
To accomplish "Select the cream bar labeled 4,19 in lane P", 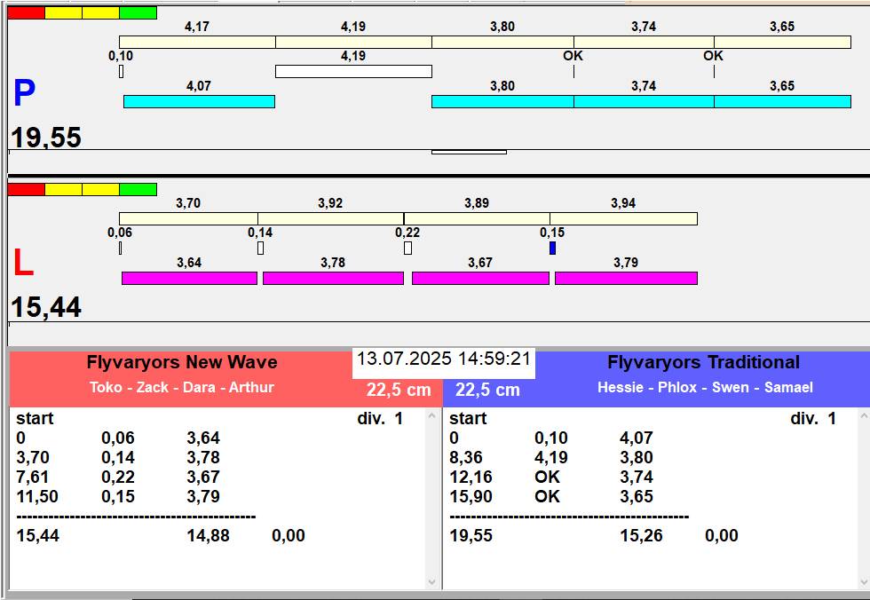I will click(x=354, y=42).
